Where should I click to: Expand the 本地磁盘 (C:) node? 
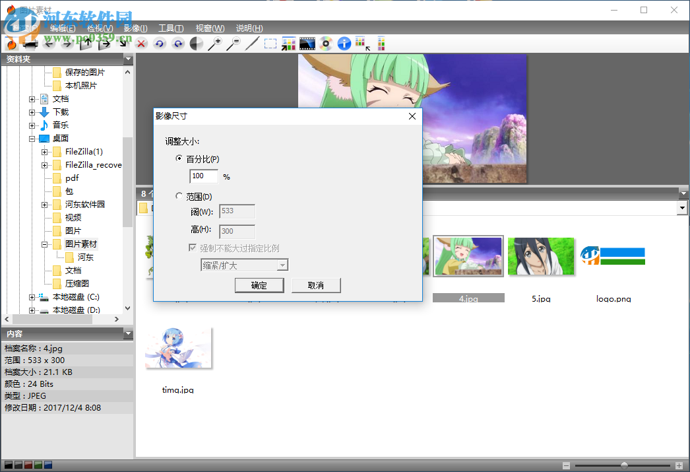pyautogui.click(x=32, y=297)
